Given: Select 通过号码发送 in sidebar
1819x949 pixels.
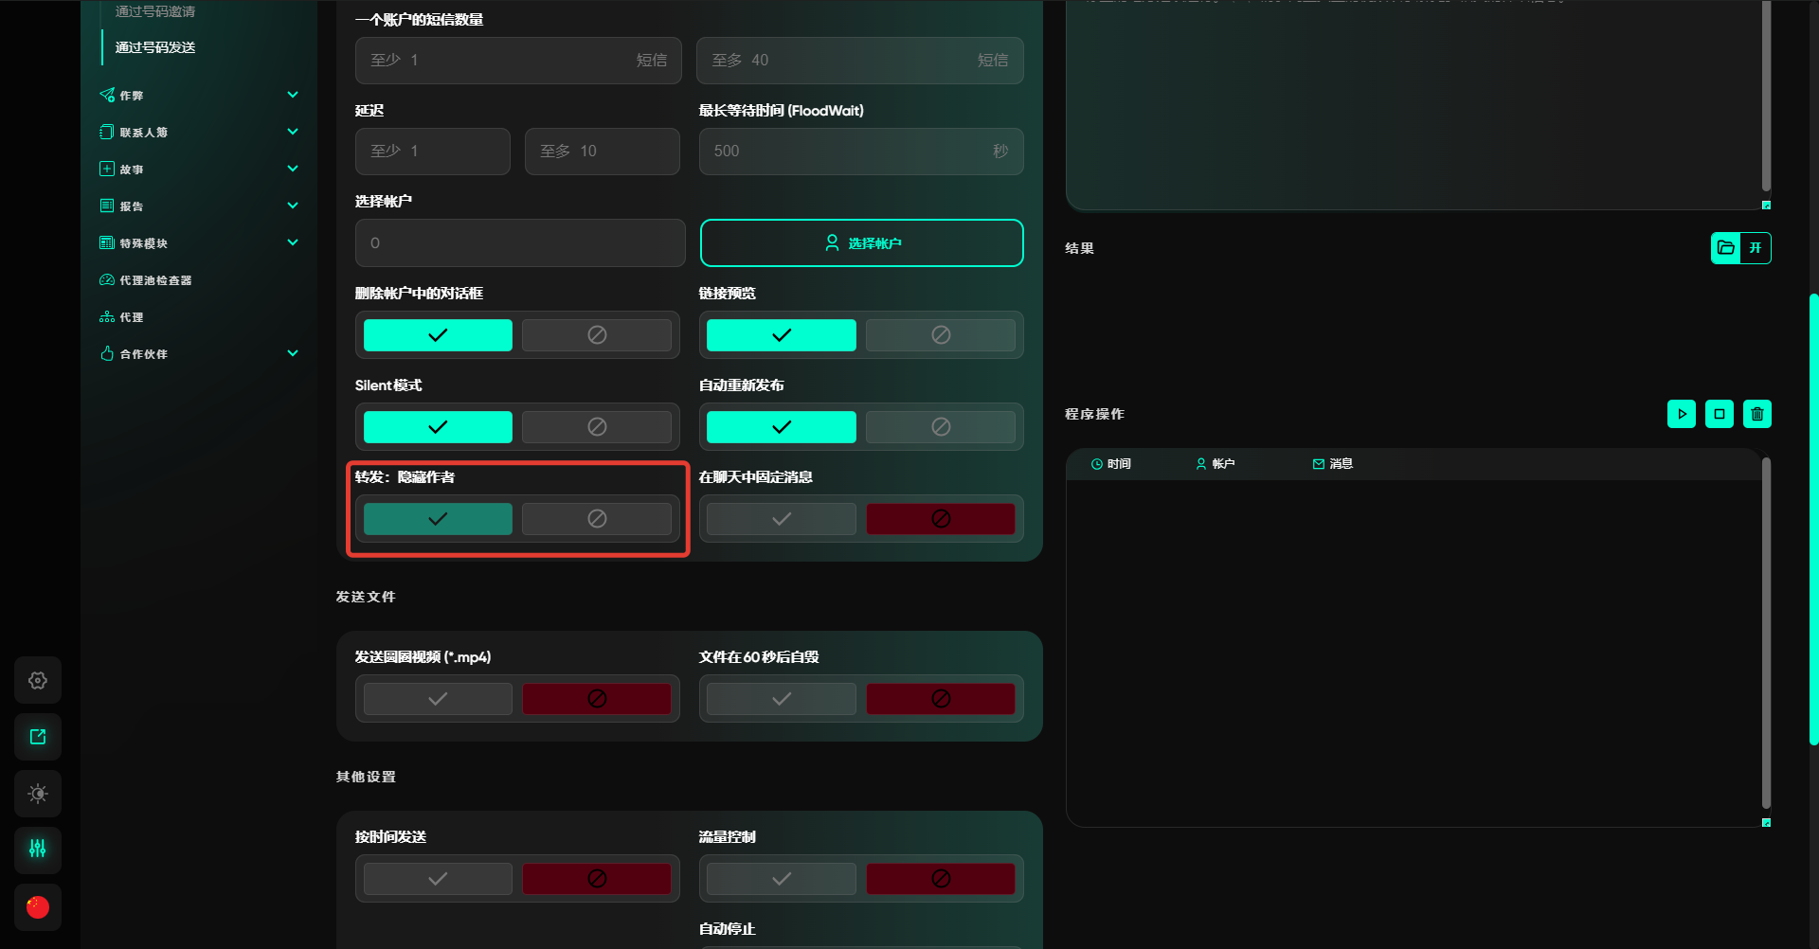Looking at the screenshot, I should pos(155,47).
